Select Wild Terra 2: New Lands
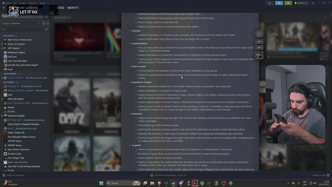This screenshot has height=187, width=332. point(20,40)
